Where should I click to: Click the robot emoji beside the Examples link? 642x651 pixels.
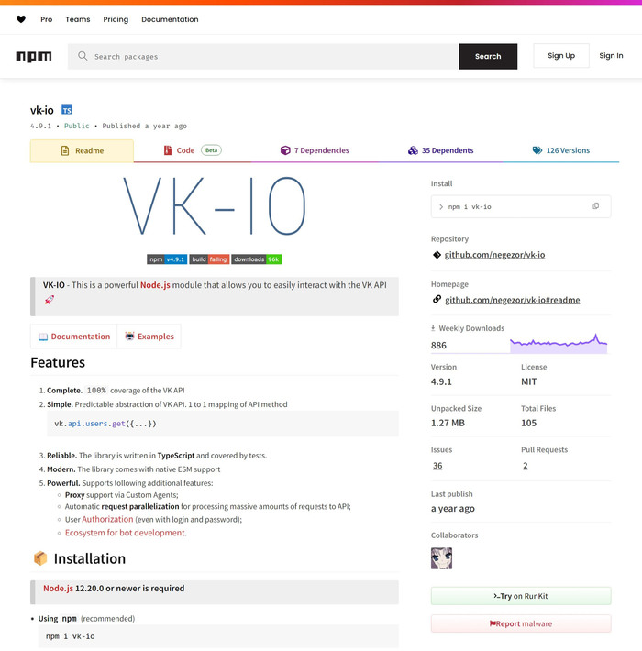(130, 336)
